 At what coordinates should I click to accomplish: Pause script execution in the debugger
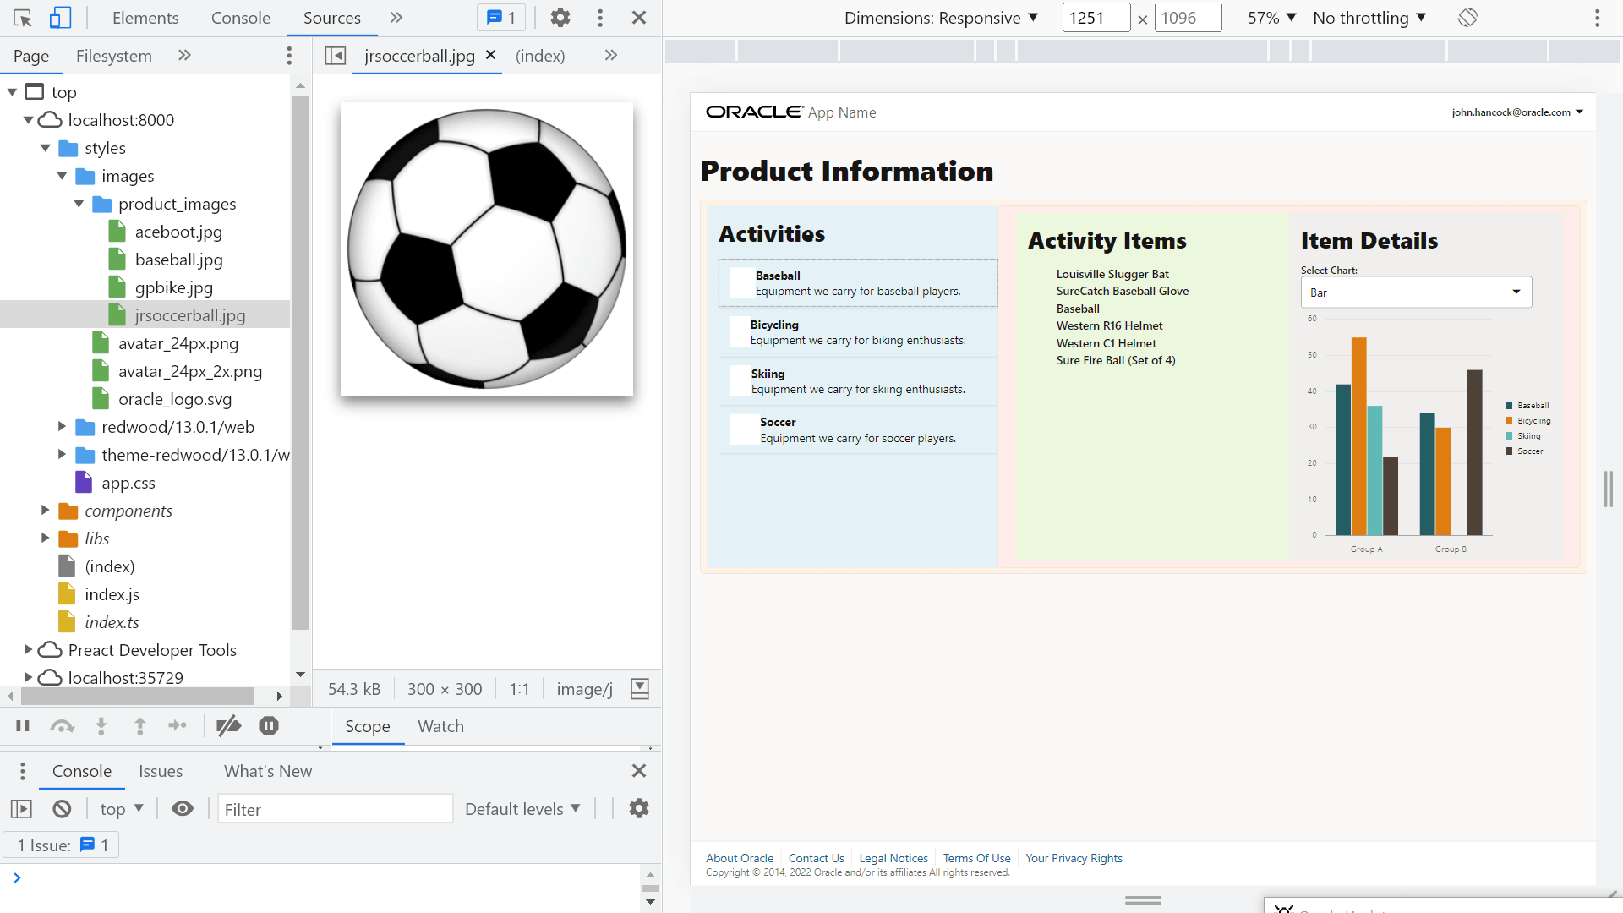tap(22, 725)
